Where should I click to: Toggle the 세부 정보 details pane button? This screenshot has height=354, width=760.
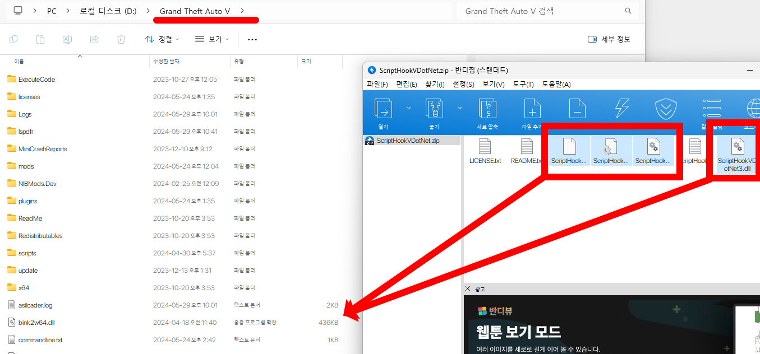pos(609,39)
